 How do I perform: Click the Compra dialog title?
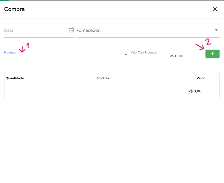[14, 9]
